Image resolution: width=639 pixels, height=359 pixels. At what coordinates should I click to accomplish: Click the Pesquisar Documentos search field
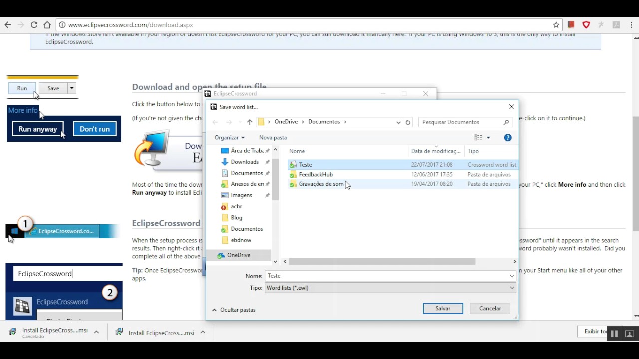pos(459,122)
